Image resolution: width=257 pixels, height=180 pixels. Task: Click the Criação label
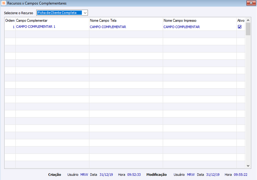[55, 175]
